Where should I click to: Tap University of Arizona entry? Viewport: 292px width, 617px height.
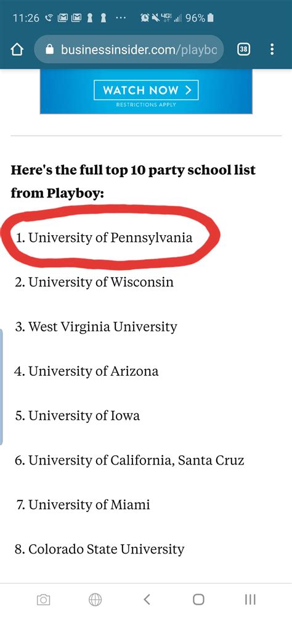[x=86, y=371]
